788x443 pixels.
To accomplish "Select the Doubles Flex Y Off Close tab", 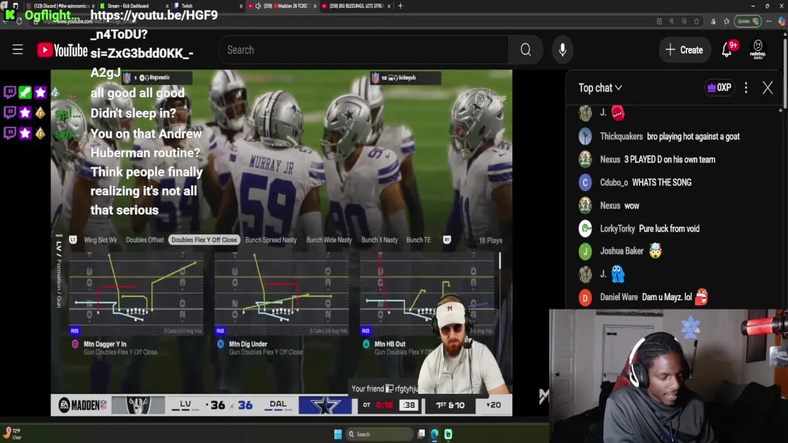I will [x=204, y=240].
